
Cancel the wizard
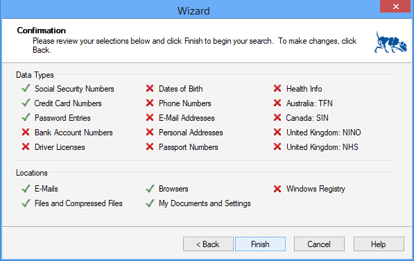click(x=319, y=244)
